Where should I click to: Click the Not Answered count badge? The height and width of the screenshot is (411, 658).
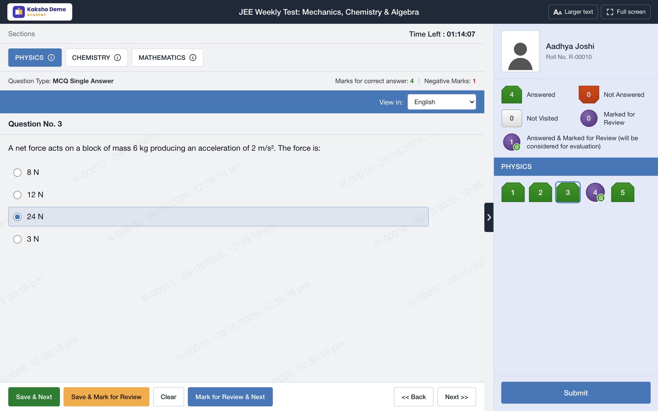[x=589, y=95]
